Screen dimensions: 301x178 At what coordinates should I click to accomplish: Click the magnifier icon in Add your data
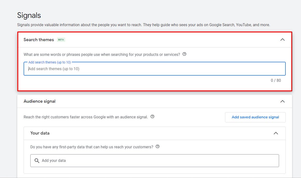point(37,161)
